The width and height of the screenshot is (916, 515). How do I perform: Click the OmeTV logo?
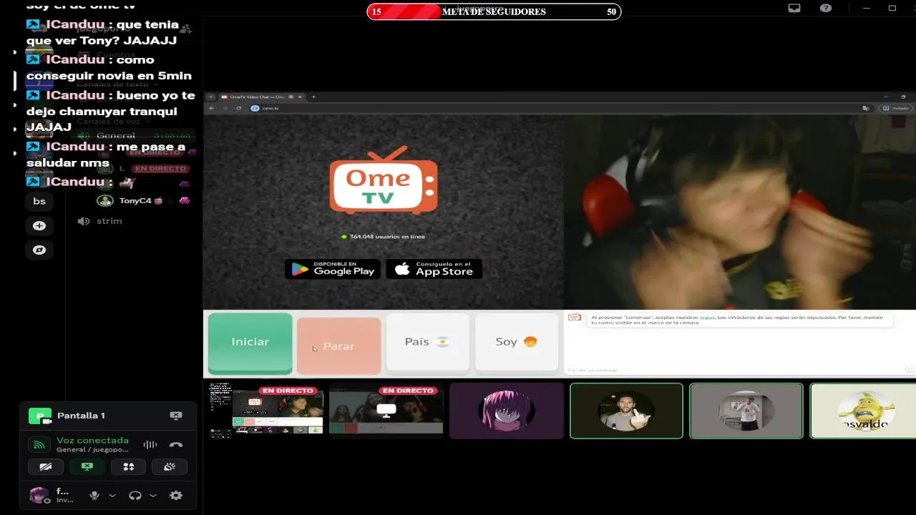click(x=384, y=180)
